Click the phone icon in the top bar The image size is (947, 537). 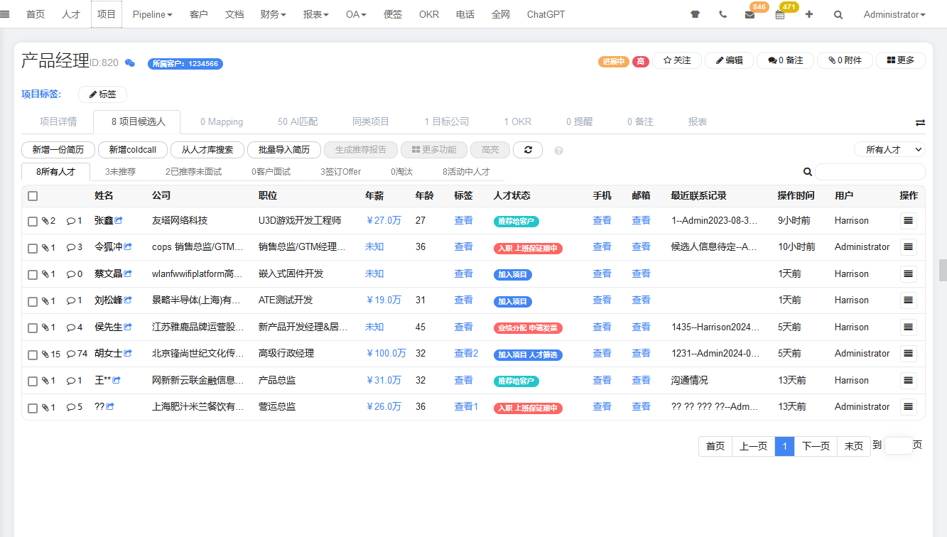[x=723, y=13]
